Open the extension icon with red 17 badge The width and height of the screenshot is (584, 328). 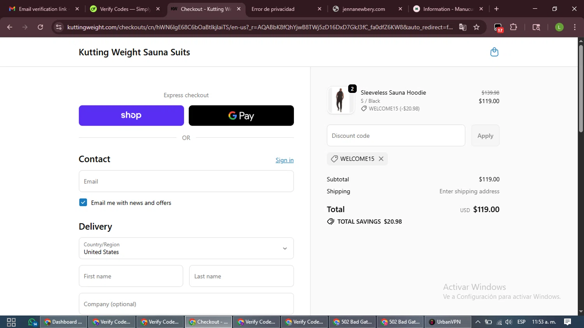tap(498, 28)
